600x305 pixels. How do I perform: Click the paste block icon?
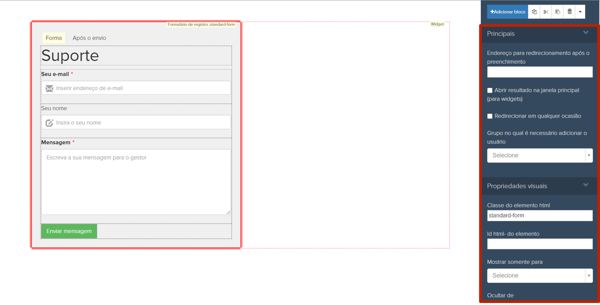pyautogui.click(x=557, y=12)
